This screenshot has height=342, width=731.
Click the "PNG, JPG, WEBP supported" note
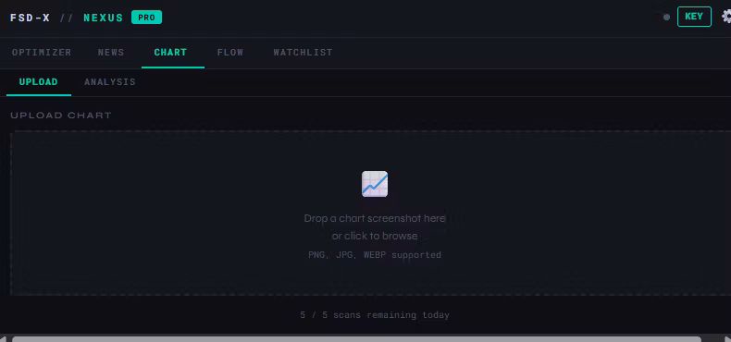click(x=375, y=255)
